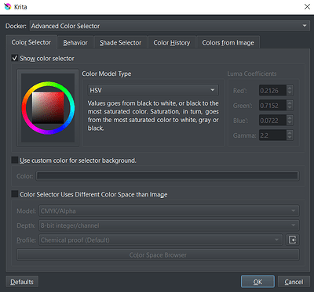Open the Docker dropdown list
This screenshot has height=292, width=314.
click(170, 26)
